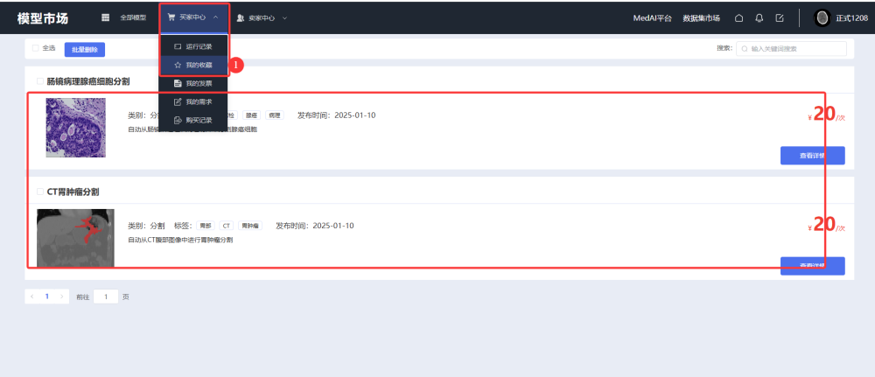Click the star icon for 我的收藏

pyautogui.click(x=178, y=66)
